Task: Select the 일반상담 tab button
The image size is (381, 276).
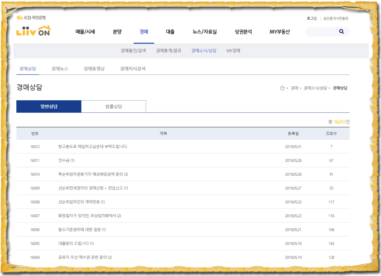Action: click(49, 107)
